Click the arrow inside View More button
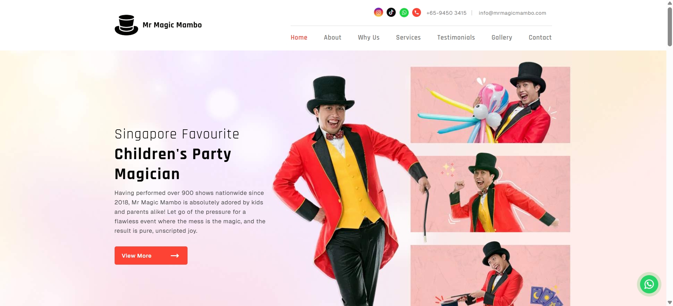The height and width of the screenshot is (306, 673). [175, 256]
